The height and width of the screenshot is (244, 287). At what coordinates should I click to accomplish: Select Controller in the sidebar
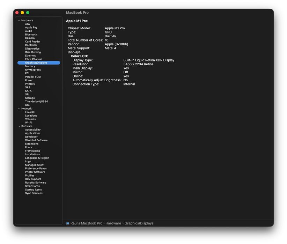point(31,45)
